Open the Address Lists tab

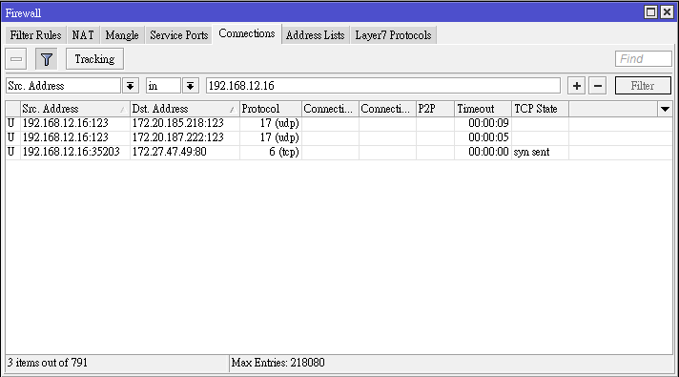(315, 35)
